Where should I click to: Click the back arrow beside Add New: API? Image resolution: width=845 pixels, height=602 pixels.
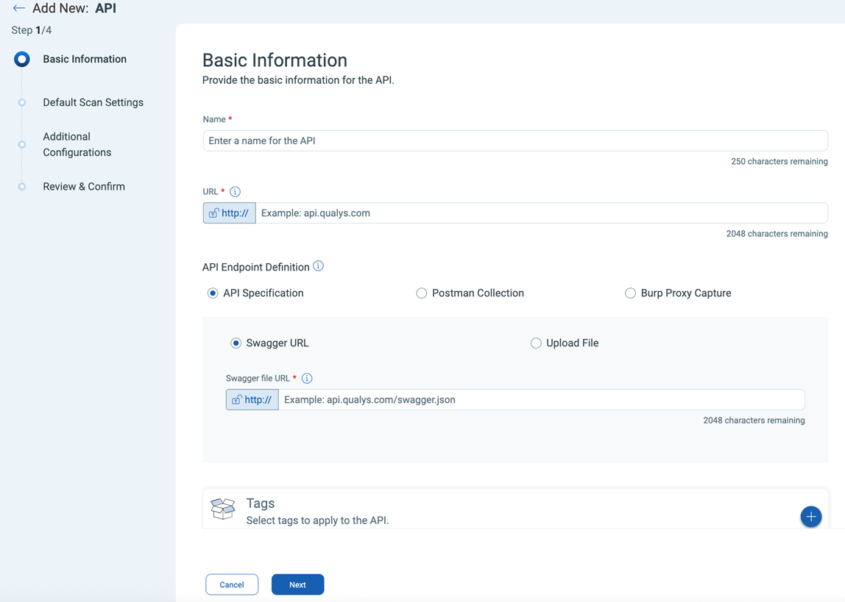coord(18,7)
